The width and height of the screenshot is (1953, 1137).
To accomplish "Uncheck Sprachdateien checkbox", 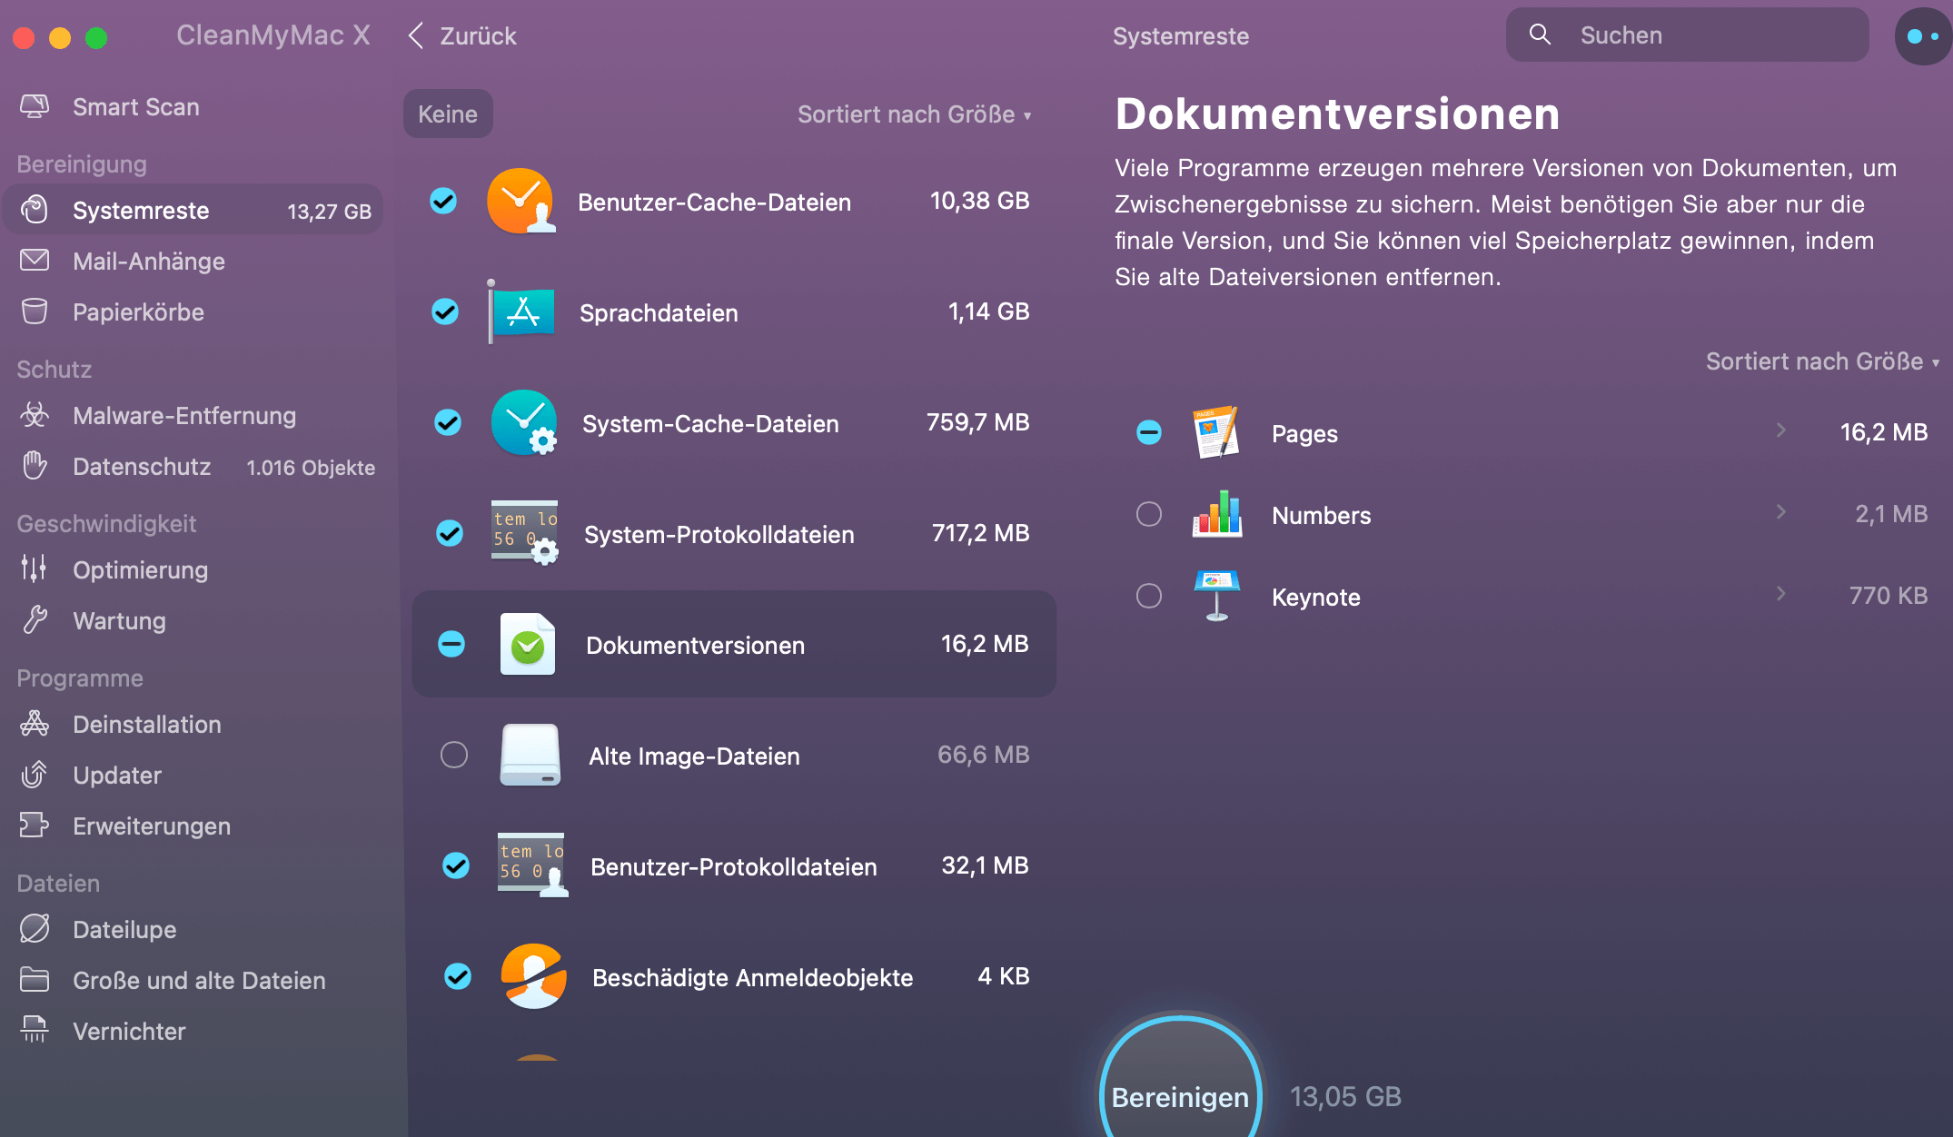I will tap(445, 311).
